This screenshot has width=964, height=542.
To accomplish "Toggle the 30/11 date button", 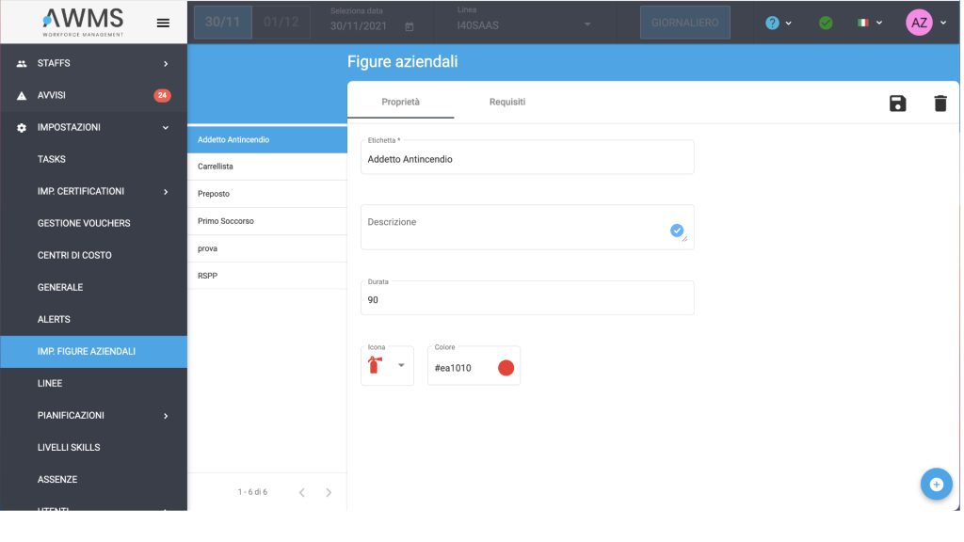I will click(x=222, y=23).
